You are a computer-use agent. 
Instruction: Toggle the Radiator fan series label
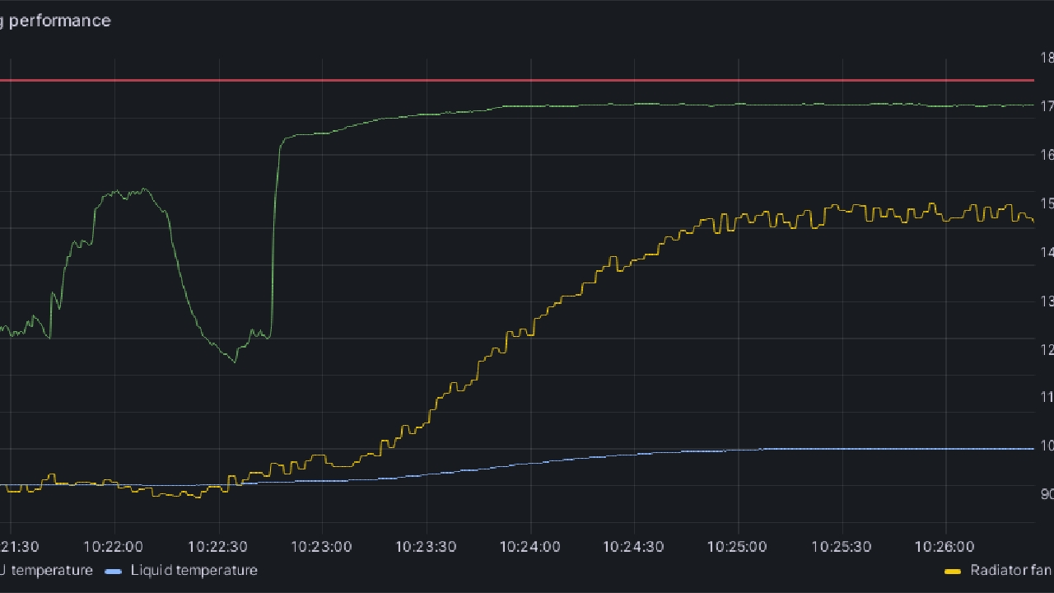point(1011,570)
